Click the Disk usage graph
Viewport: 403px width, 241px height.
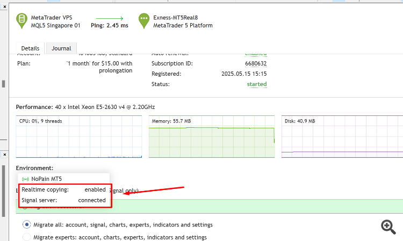tap(342, 136)
